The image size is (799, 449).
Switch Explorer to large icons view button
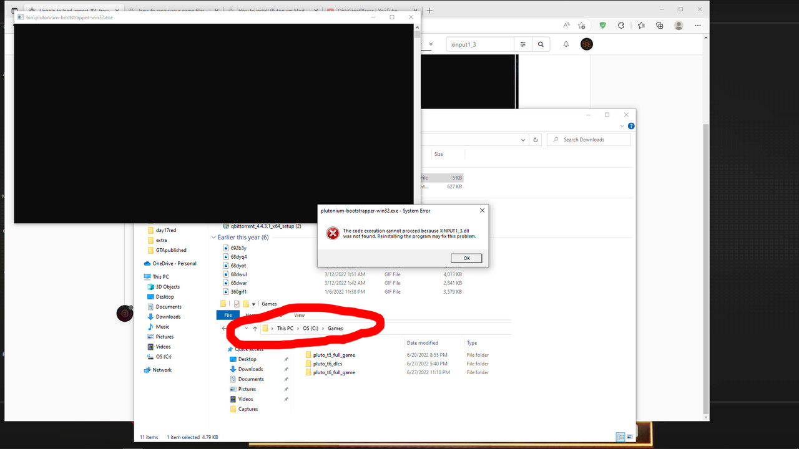[x=629, y=437]
